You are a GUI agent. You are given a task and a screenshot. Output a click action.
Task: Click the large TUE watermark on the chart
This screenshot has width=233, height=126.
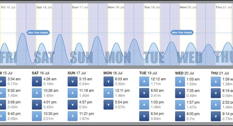[154, 57]
